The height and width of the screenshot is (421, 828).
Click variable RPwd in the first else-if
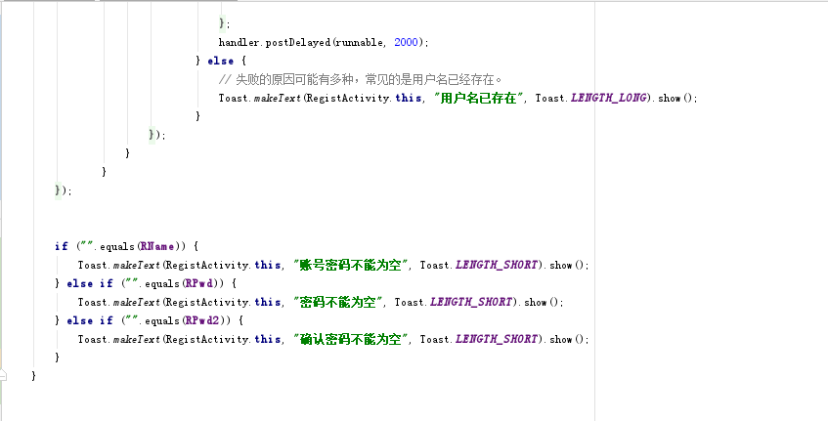[200, 284]
